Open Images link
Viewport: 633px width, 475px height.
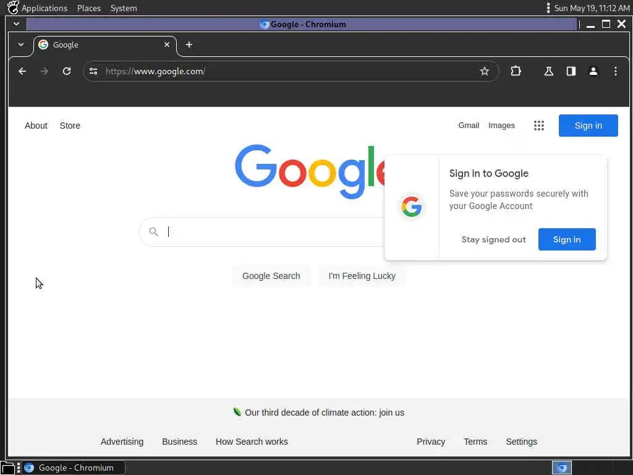501,126
